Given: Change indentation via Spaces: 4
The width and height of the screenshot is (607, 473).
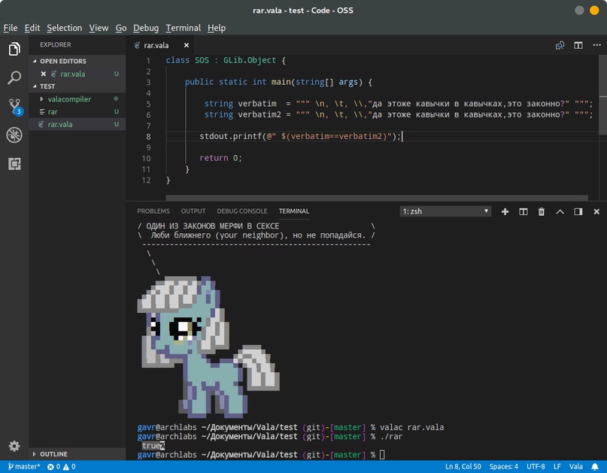Looking at the screenshot, I should coord(503,467).
